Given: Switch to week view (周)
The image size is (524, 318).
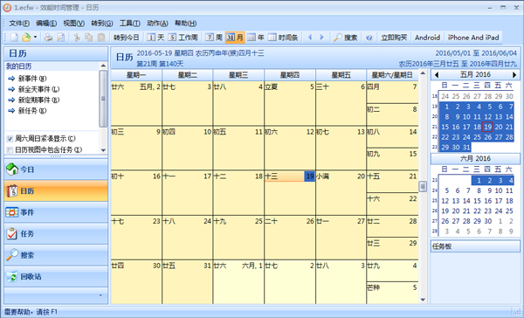Looking at the screenshot, I should point(214,38).
